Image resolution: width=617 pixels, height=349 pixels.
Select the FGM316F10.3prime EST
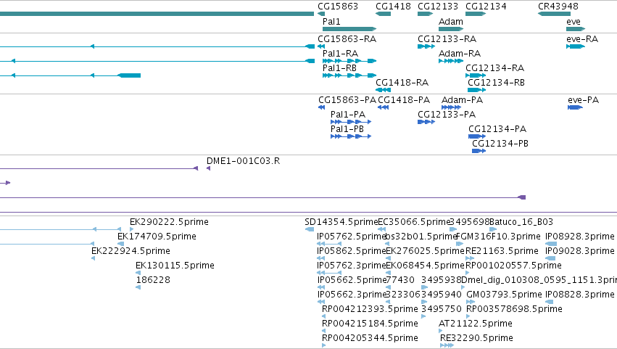click(460, 244)
